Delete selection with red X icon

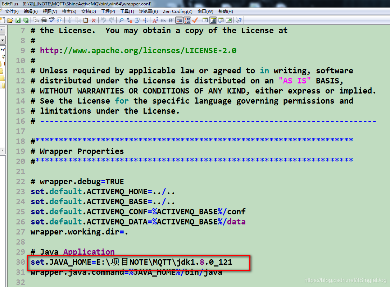[94, 20]
